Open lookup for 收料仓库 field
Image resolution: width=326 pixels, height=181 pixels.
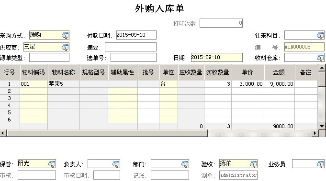320,58
